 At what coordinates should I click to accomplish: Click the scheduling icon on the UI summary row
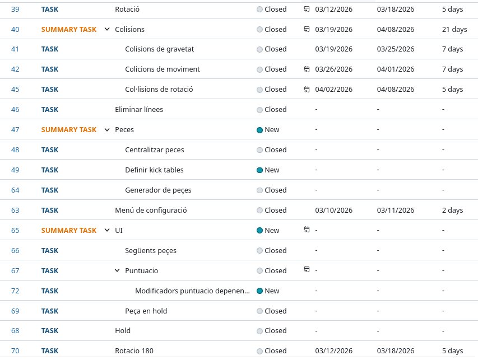point(307,230)
